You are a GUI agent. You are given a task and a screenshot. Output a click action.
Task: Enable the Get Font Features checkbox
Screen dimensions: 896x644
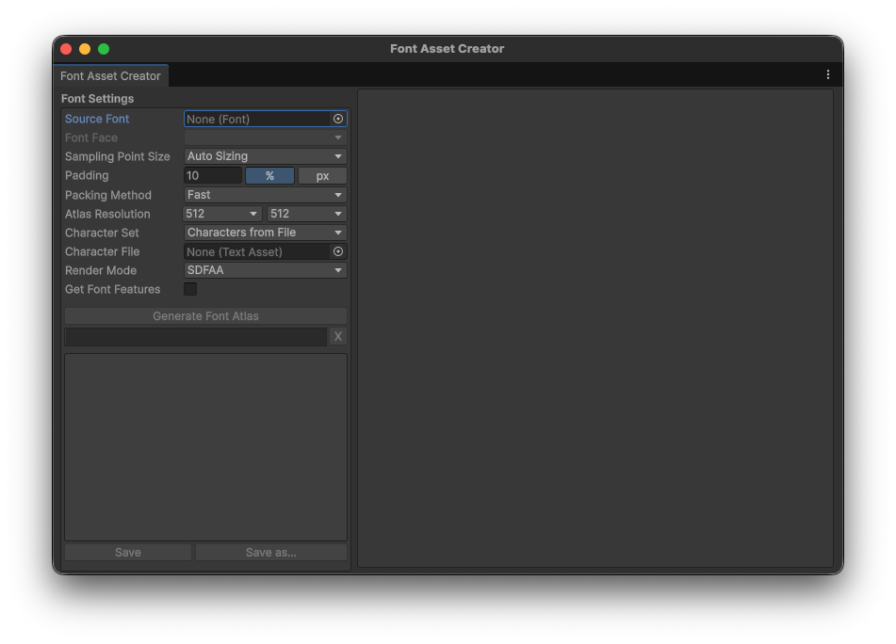click(190, 289)
